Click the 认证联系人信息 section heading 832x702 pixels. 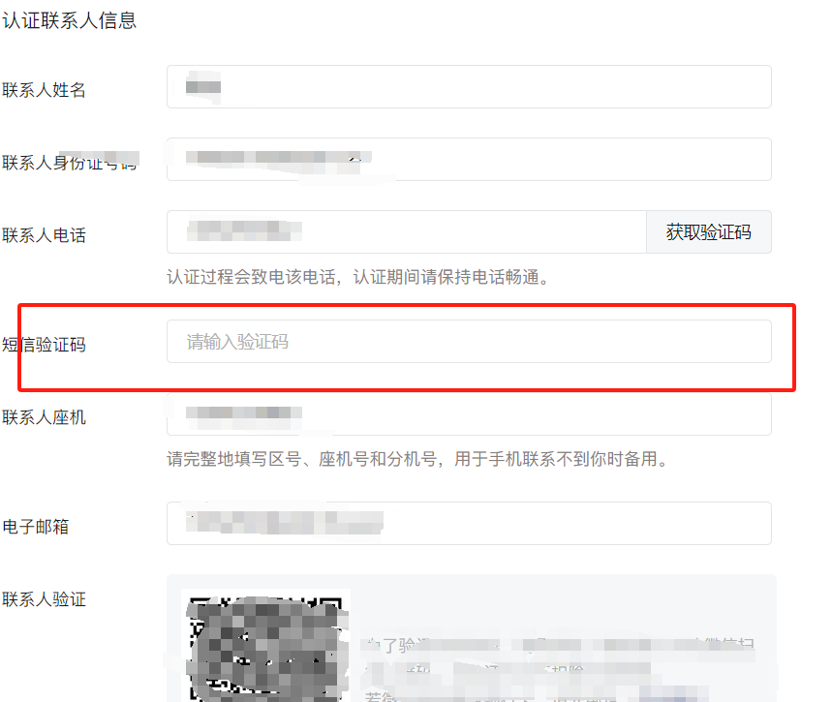coord(69,20)
